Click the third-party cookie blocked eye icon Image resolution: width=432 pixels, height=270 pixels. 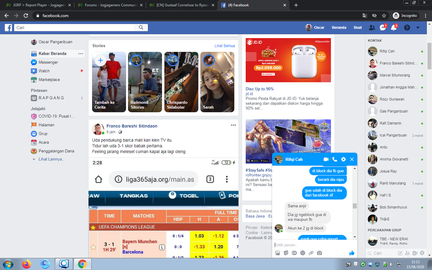point(374,16)
